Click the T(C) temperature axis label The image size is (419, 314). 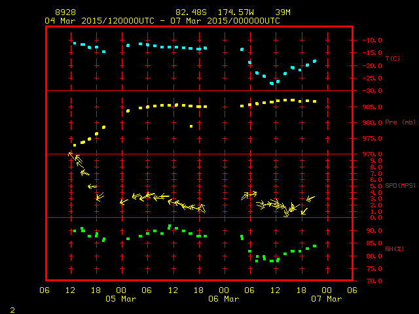pyautogui.click(x=392, y=59)
